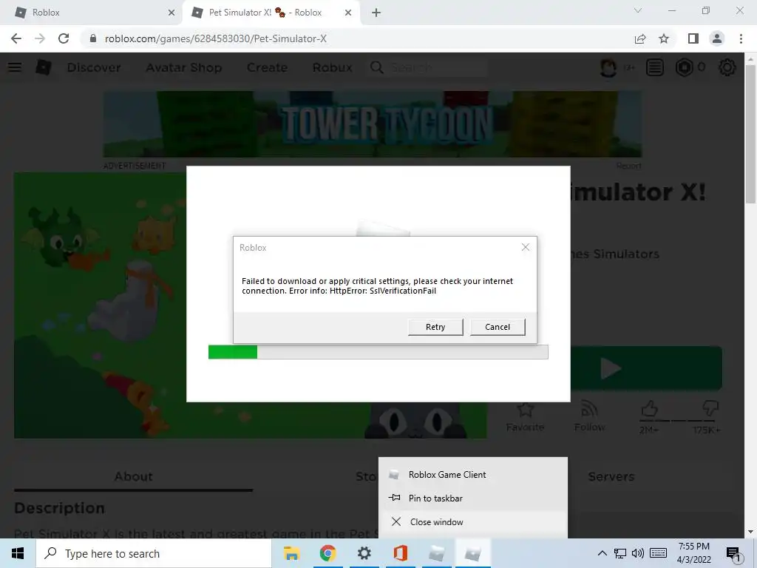757x568 pixels.
Task: Open the volume control
Action: [638, 553]
